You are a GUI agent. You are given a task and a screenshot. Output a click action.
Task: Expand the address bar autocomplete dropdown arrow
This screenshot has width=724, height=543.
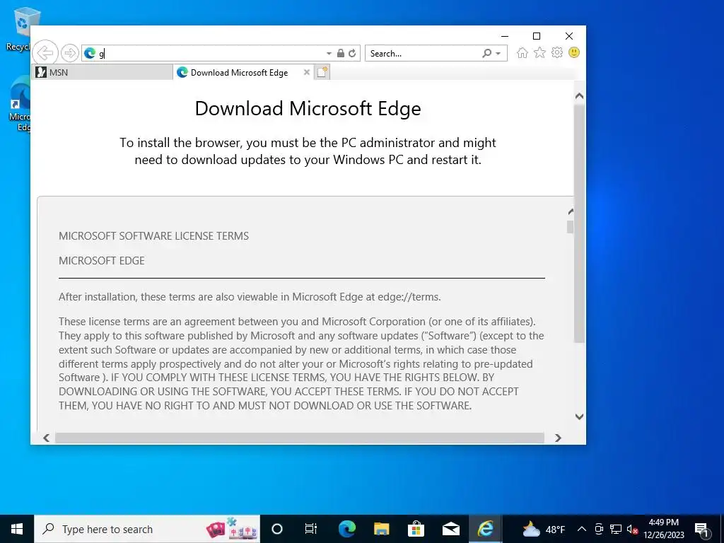(329, 54)
